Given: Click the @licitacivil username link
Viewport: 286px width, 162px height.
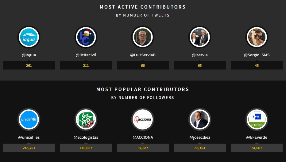Looking at the screenshot, I should [86, 55].
